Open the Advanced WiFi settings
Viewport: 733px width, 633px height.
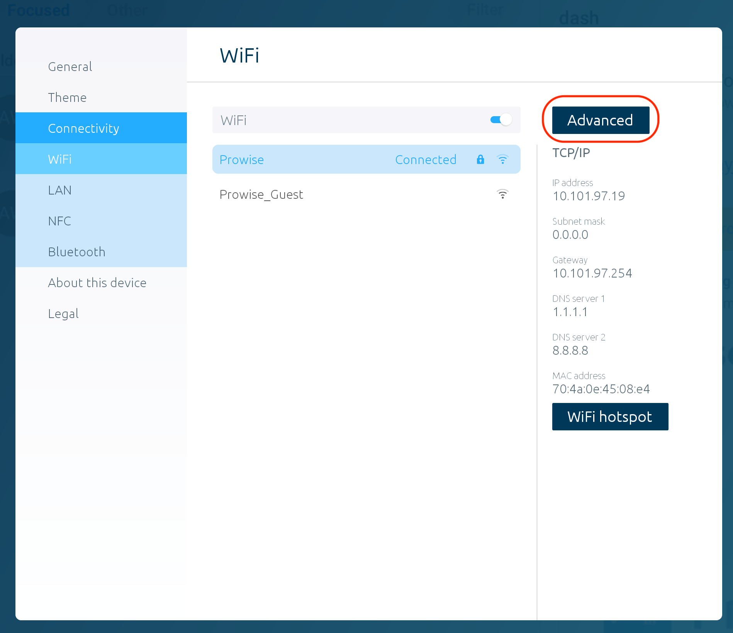click(600, 120)
